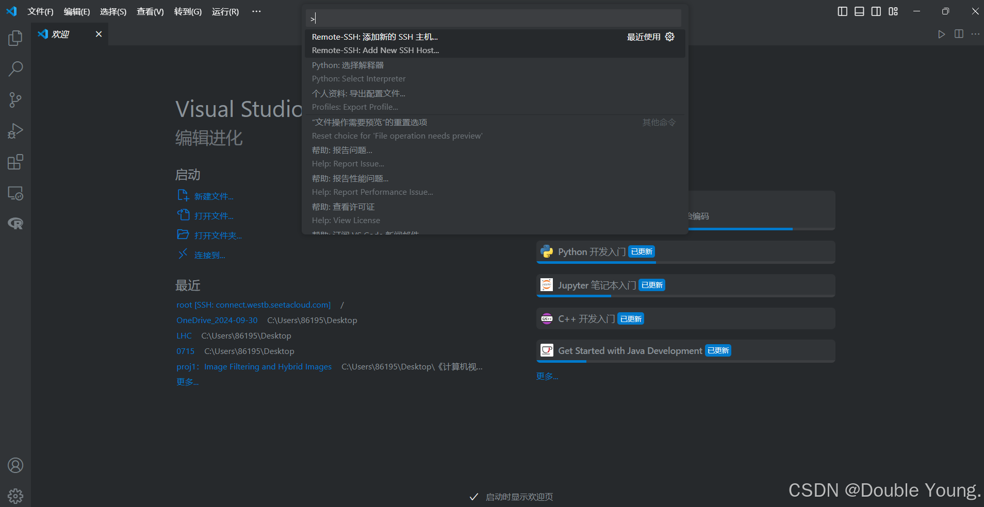Click the Run play icon in editor toolbar
The image size is (984, 507).
(941, 34)
